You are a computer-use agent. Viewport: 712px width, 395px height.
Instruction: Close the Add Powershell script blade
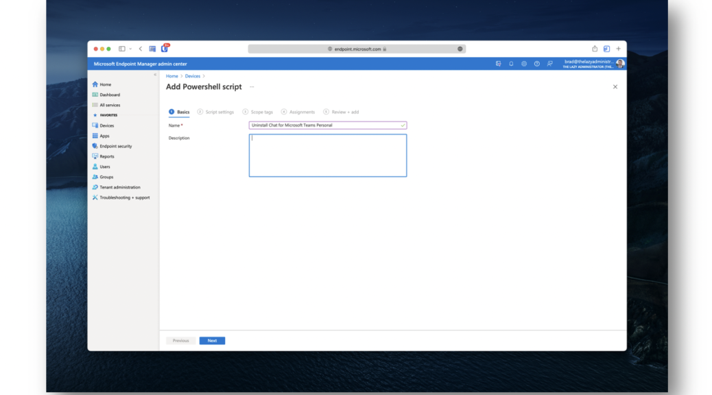615,86
